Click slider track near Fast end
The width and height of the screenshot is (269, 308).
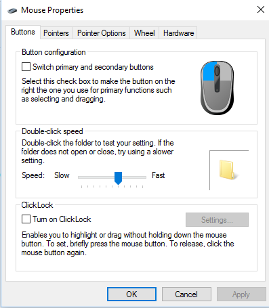(x=141, y=177)
